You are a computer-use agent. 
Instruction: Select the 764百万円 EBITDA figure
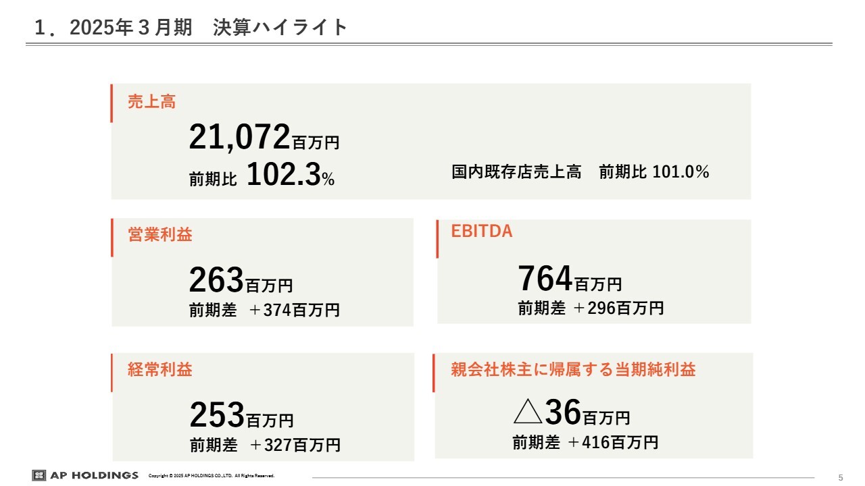click(x=570, y=279)
